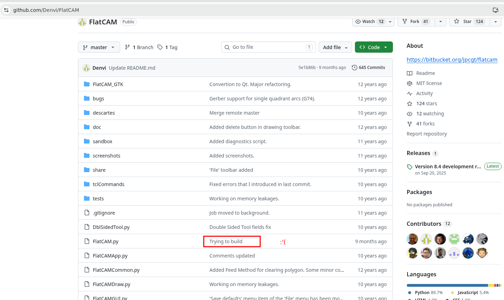Open the Contributors heading link

[x=424, y=224]
